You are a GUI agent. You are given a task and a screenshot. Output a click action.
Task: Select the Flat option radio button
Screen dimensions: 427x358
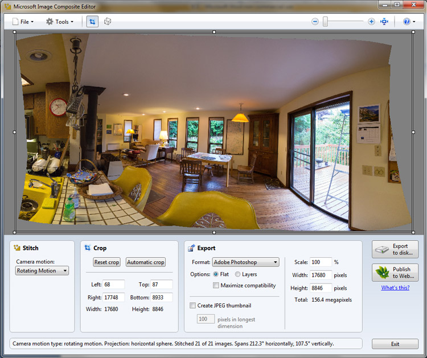[216, 274]
